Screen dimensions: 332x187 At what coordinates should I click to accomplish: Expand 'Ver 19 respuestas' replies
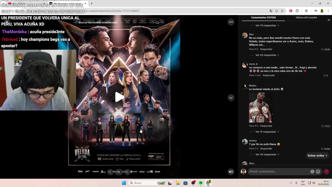click(267, 132)
